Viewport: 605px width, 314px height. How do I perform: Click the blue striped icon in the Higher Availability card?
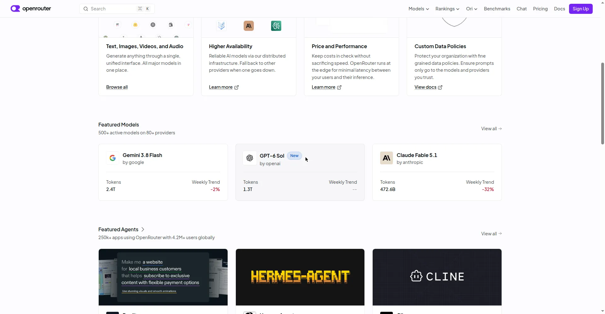tap(221, 26)
